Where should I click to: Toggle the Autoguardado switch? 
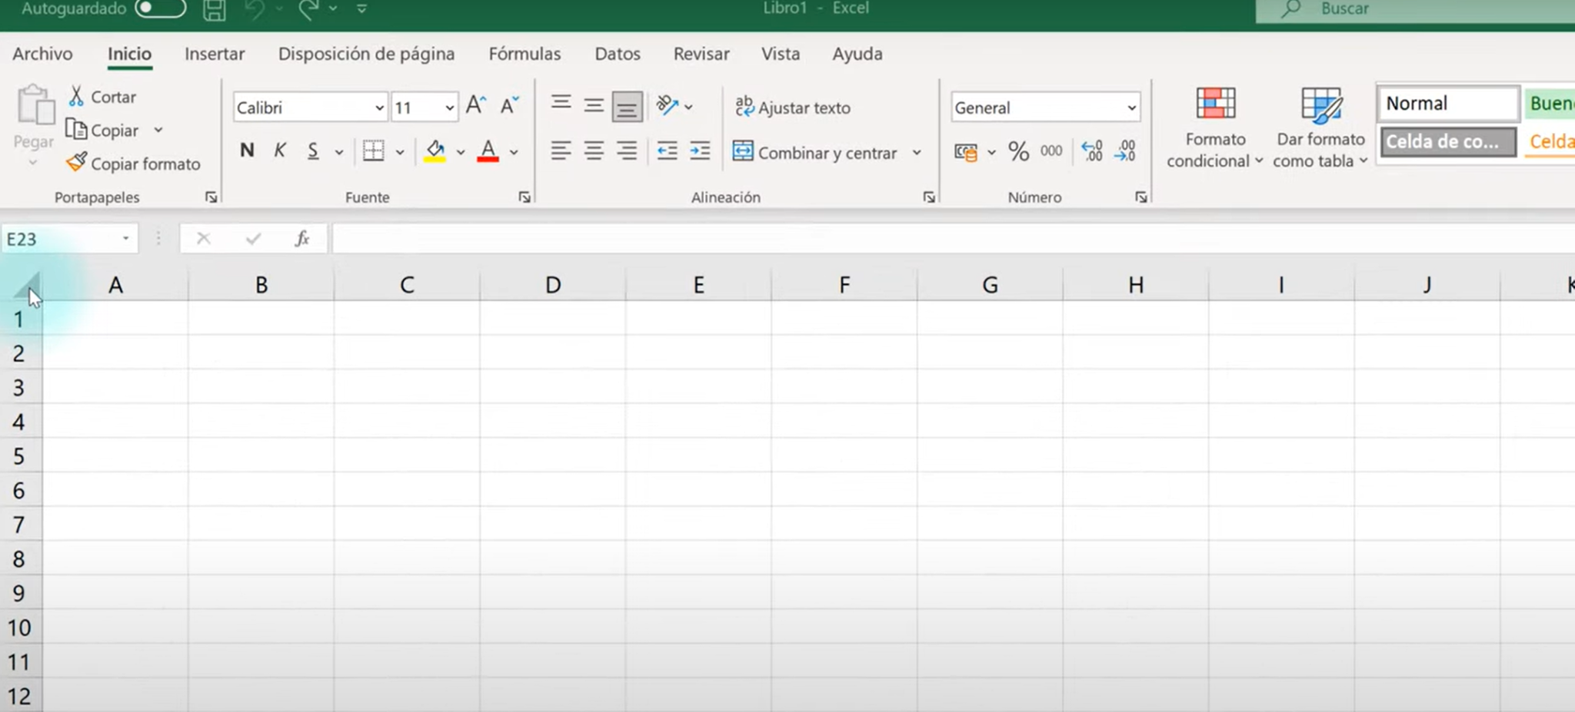(x=159, y=8)
